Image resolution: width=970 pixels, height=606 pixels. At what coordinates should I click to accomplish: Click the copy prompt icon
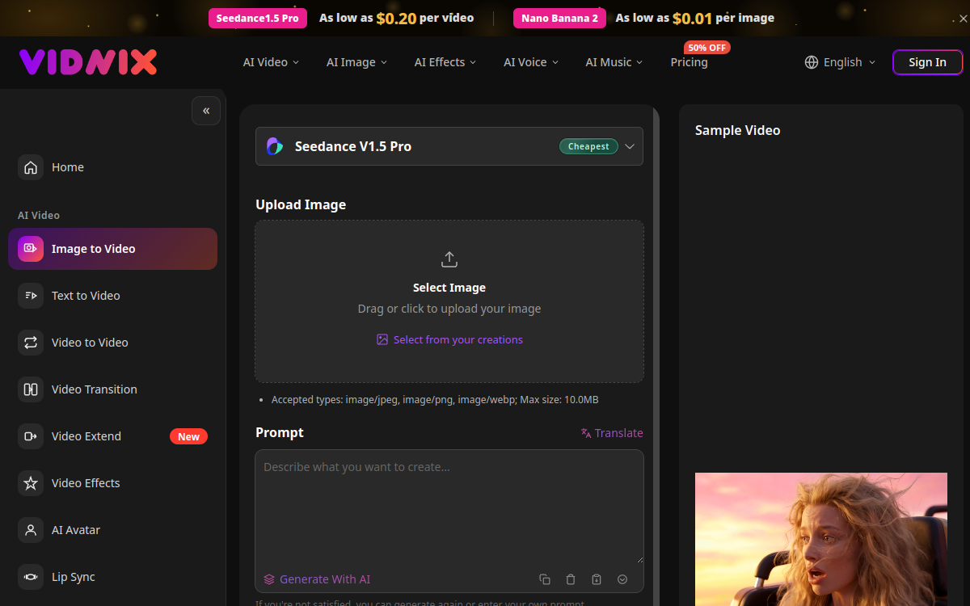pos(545,579)
